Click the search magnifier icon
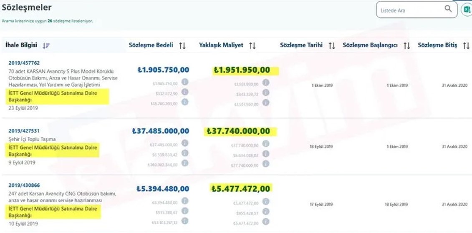 [448, 9]
